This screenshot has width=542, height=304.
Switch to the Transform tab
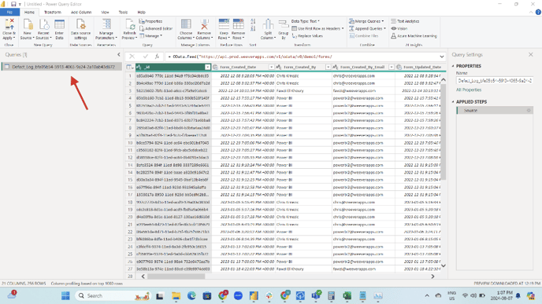[x=53, y=12]
